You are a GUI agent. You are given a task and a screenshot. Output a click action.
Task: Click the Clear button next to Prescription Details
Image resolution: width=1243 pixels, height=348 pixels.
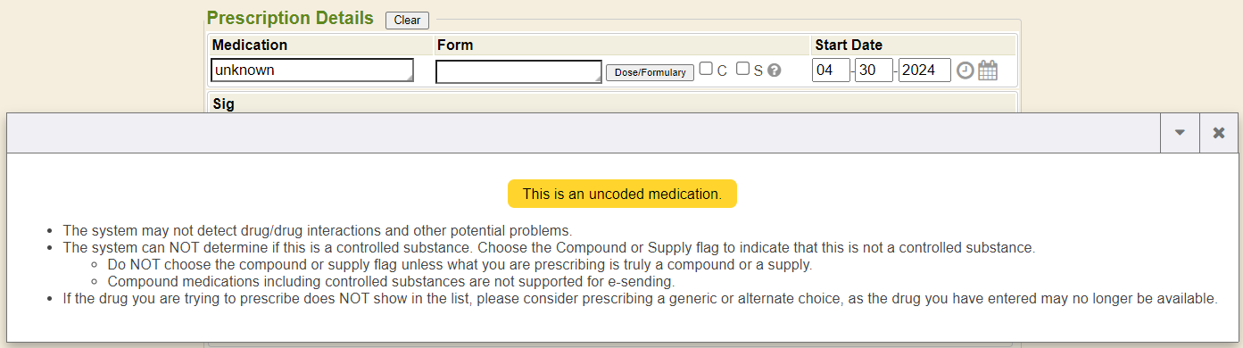point(407,20)
